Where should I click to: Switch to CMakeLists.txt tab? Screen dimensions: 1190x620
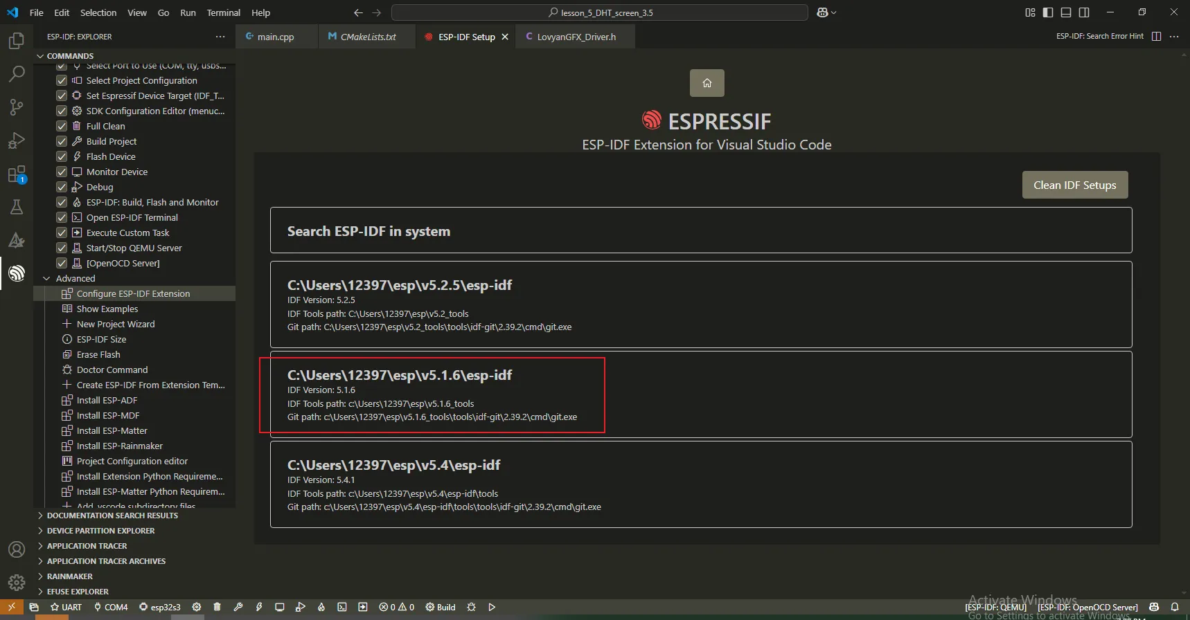click(x=368, y=37)
